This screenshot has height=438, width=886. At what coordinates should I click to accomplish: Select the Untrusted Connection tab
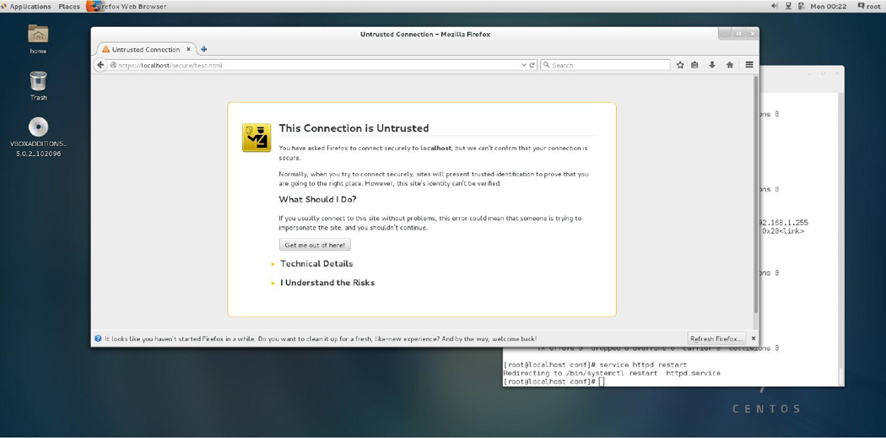pyautogui.click(x=145, y=49)
